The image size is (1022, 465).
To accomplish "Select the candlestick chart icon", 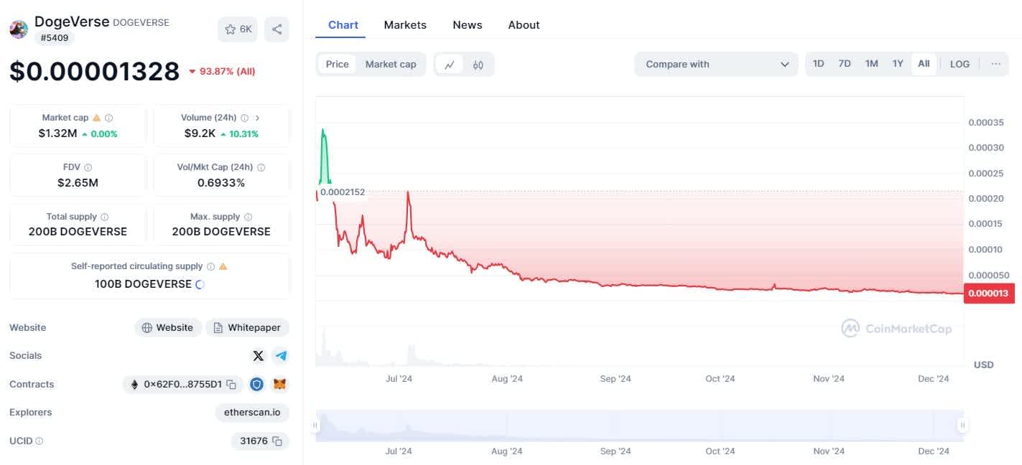I will point(478,65).
